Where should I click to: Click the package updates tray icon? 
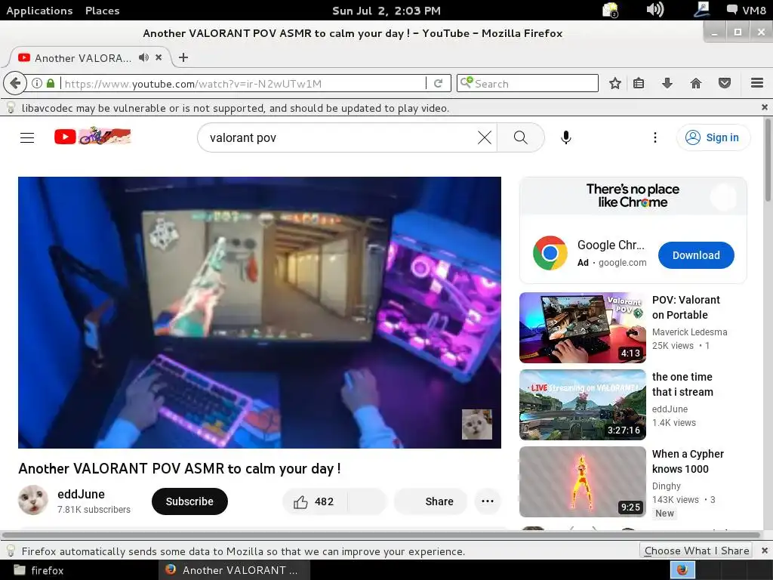pyautogui.click(x=610, y=10)
